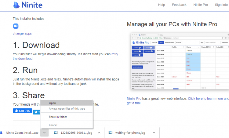
Task: Click the learn more and get a trial link
Action: (x=209, y=99)
